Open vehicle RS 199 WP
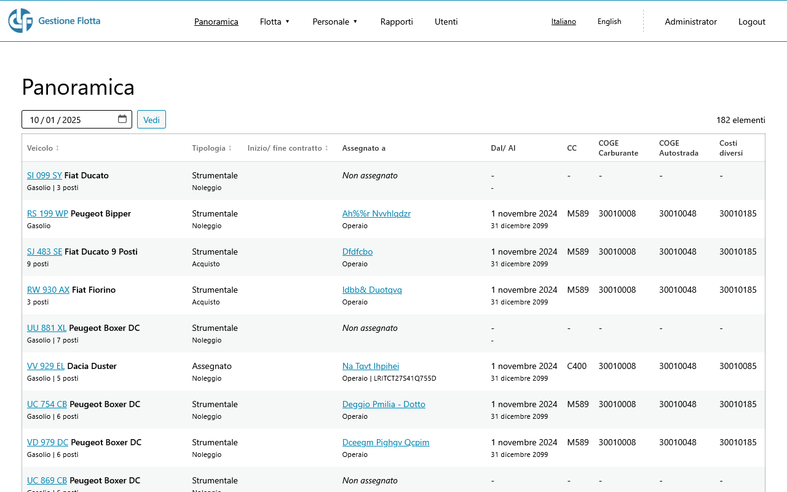787x492 pixels. 47,213
